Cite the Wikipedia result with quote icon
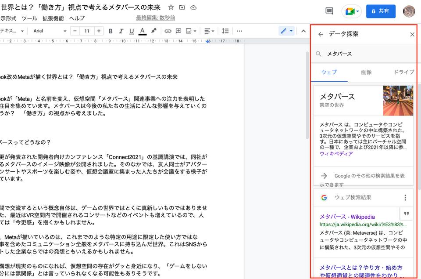The width and height of the screenshot is (421, 279). pos(407,214)
